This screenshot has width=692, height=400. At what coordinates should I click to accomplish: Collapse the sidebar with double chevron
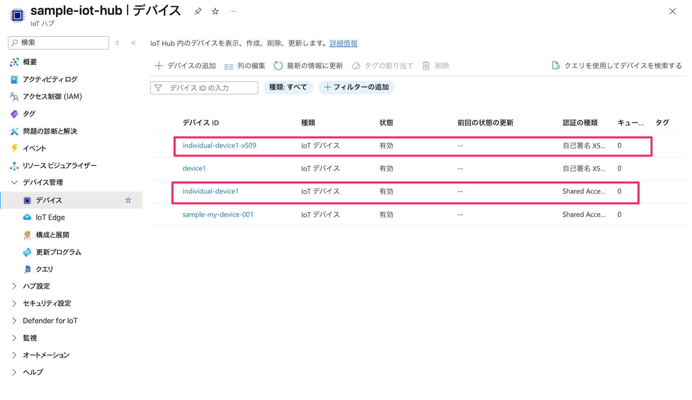click(134, 43)
